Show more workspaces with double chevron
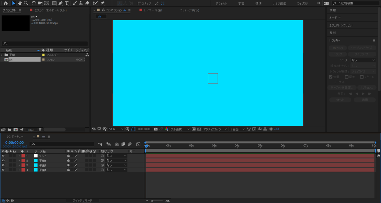Screen dimensions: 381x203 pos(319,3)
